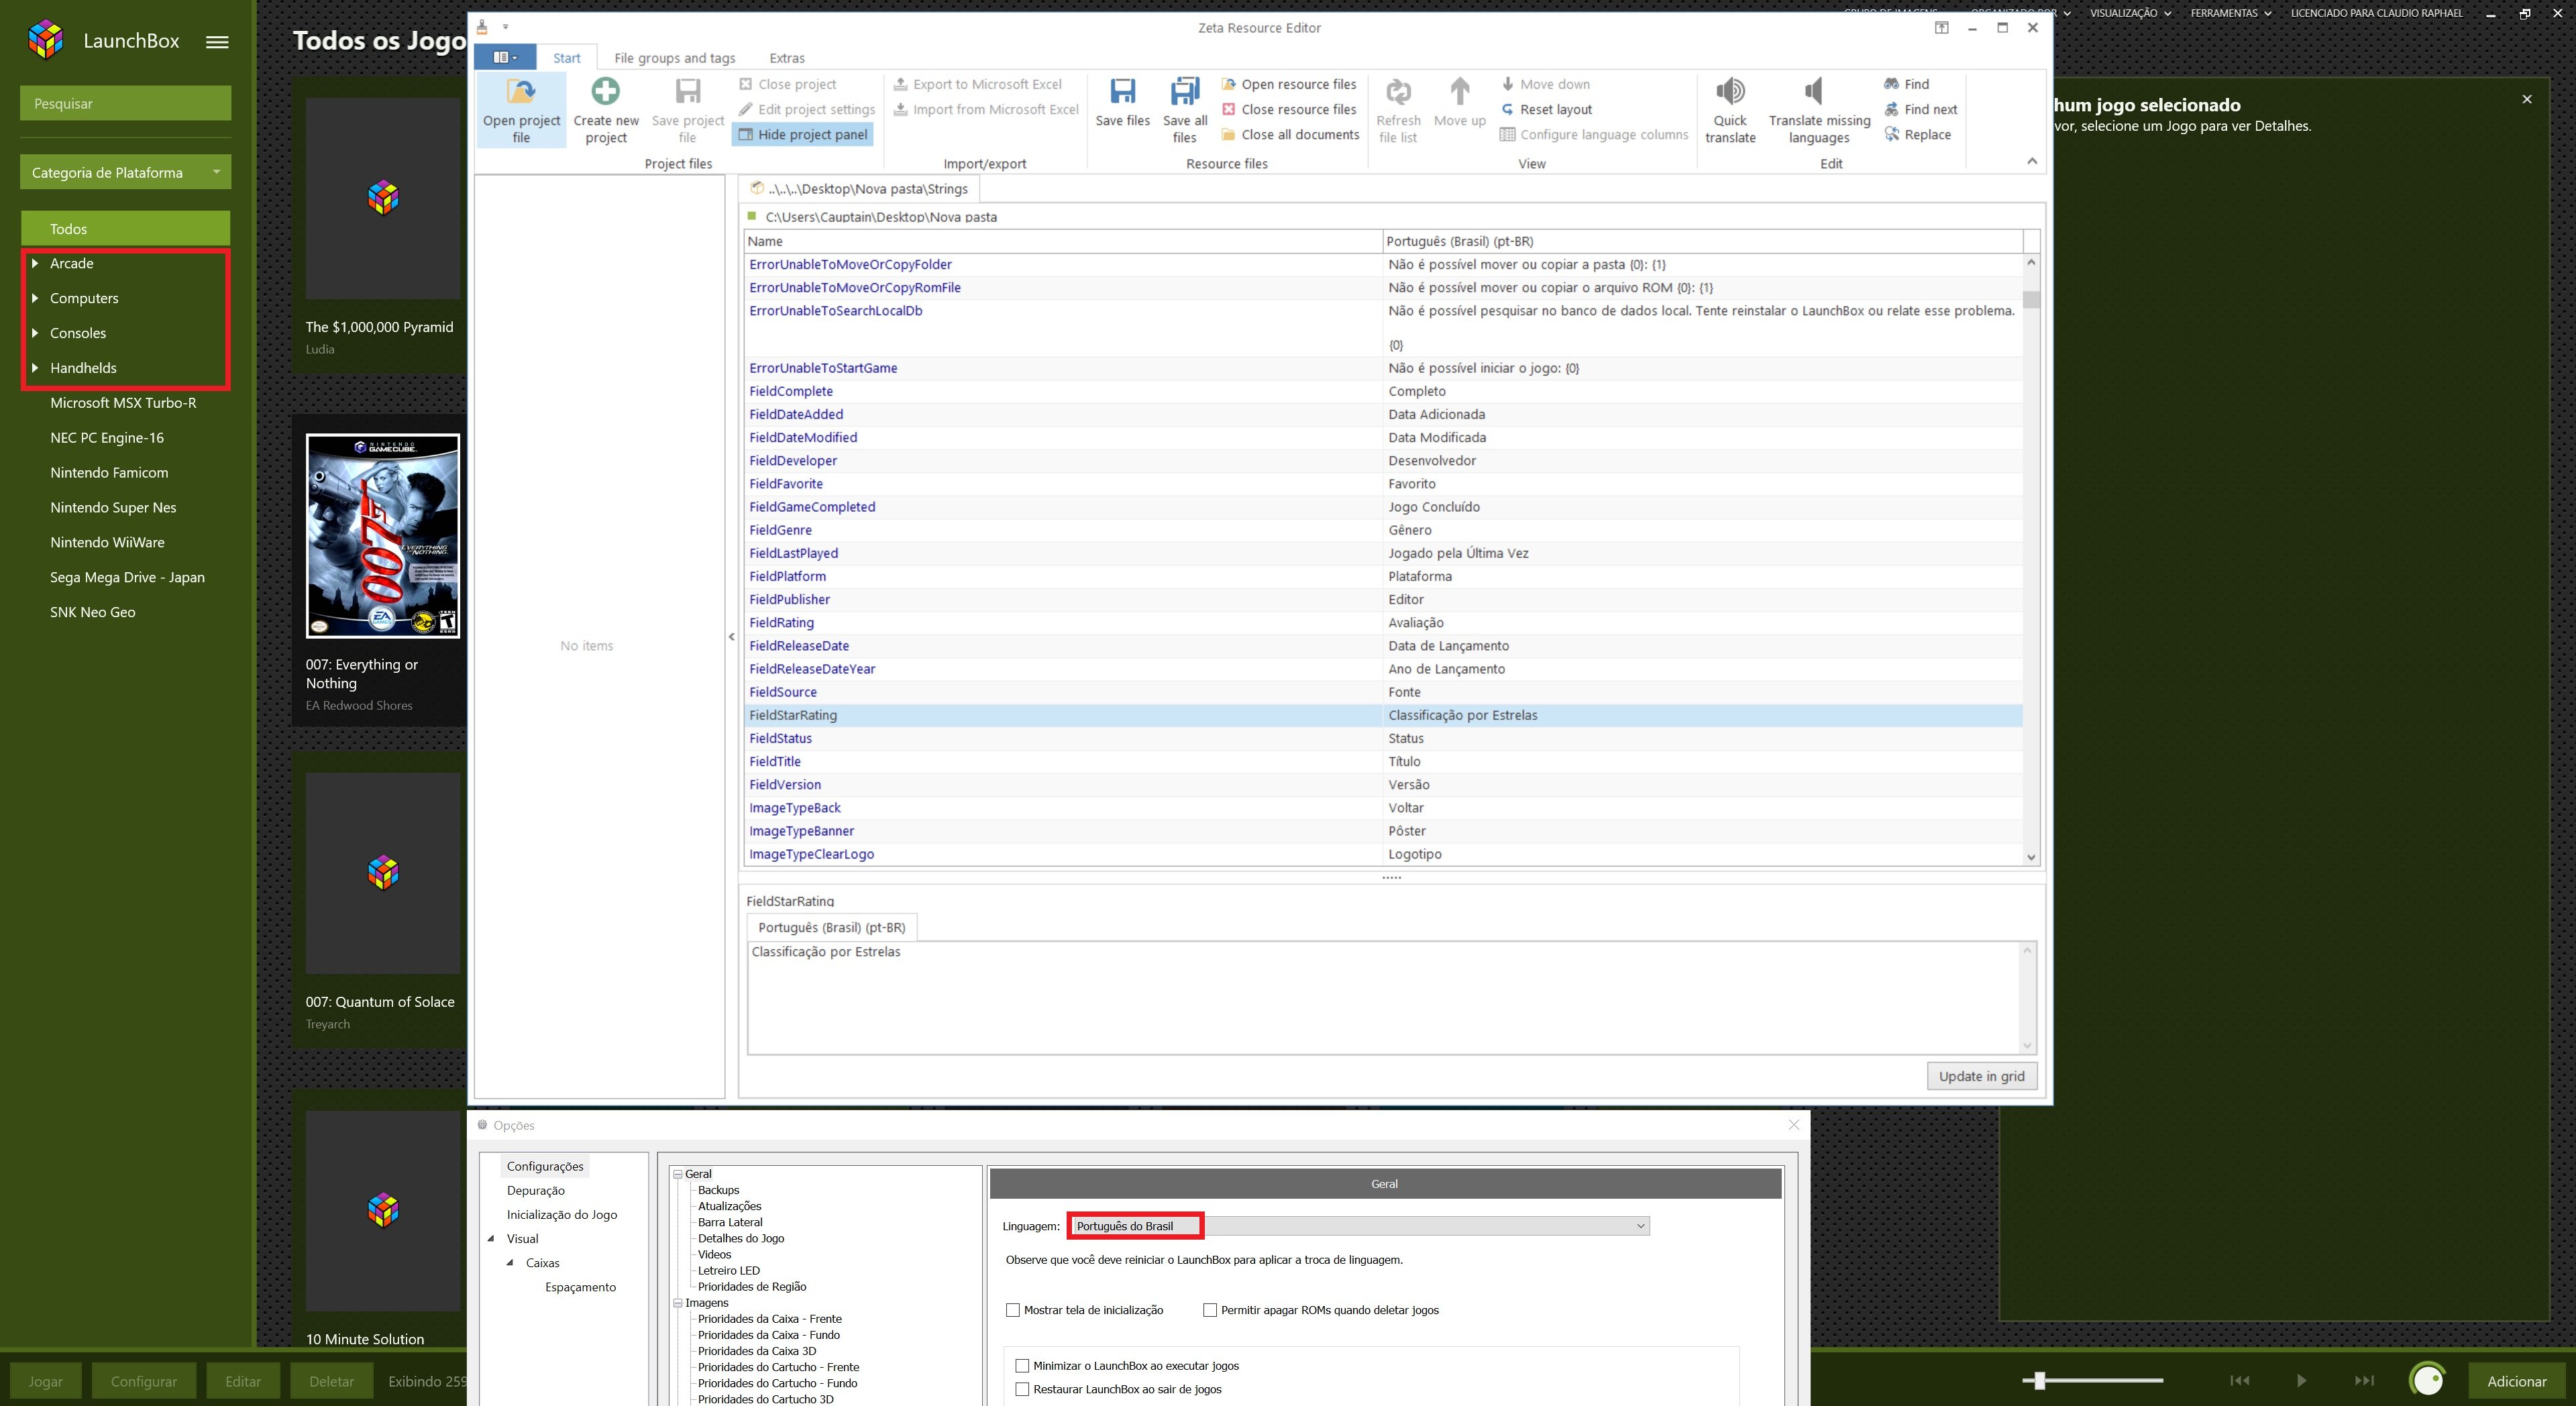Image resolution: width=2576 pixels, height=1406 pixels.
Task: Select 007 Everything or Nothing cover
Action: tap(383, 536)
